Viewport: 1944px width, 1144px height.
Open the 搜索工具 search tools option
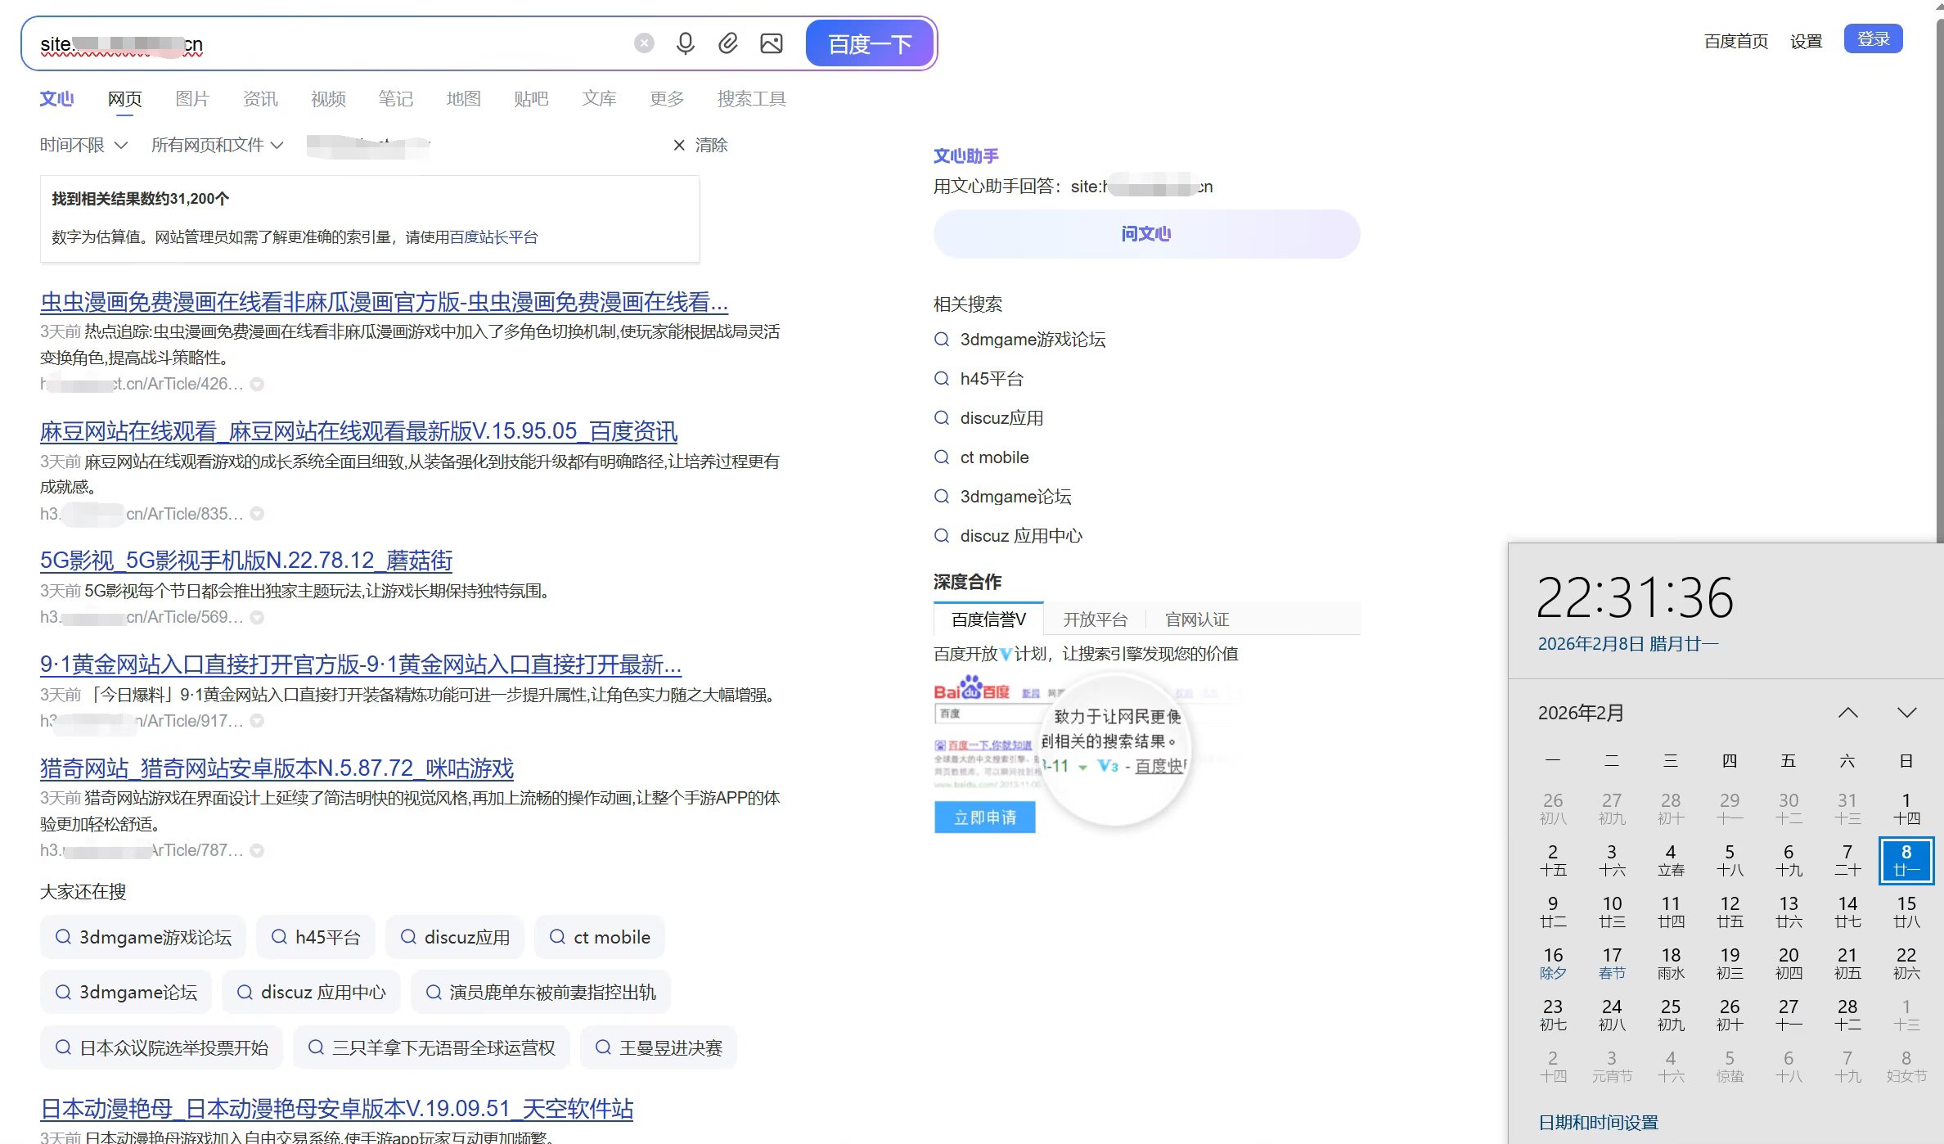(751, 99)
